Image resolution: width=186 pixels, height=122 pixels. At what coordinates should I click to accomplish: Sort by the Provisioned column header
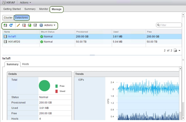[93, 32]
